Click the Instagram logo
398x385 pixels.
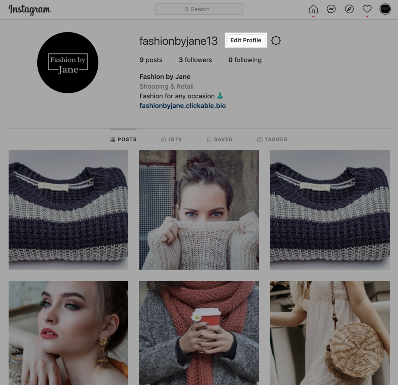30,10
